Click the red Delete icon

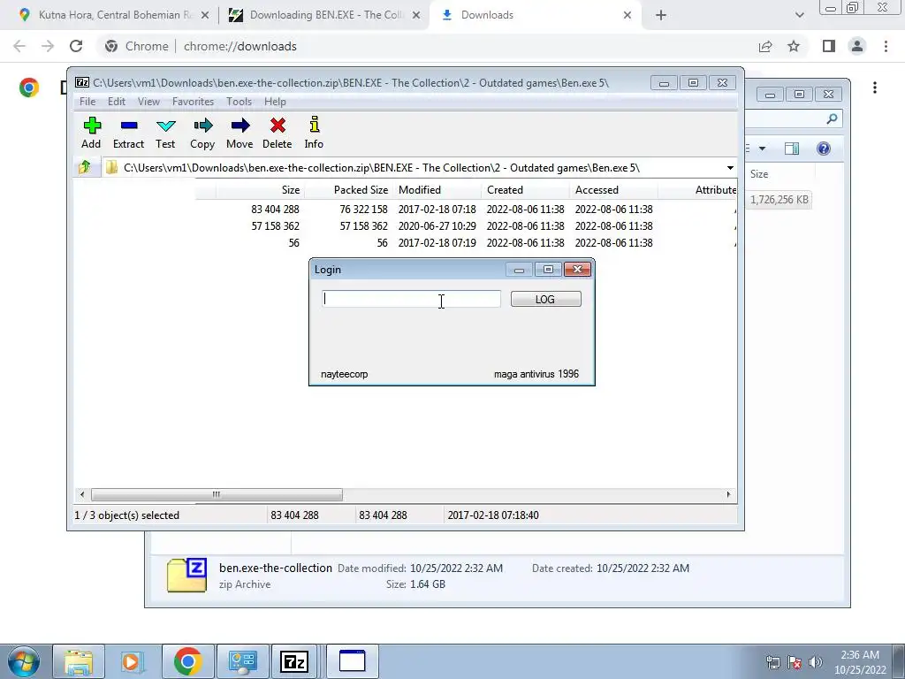point(277,133)
